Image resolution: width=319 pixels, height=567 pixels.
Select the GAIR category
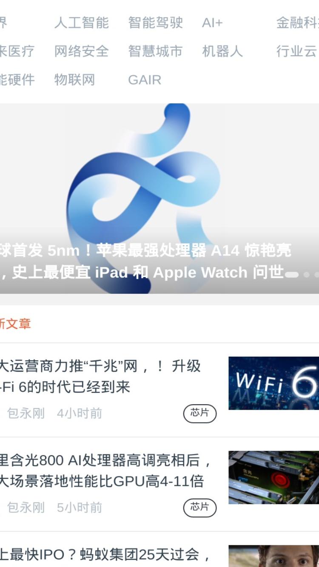(x=145, y=80)
